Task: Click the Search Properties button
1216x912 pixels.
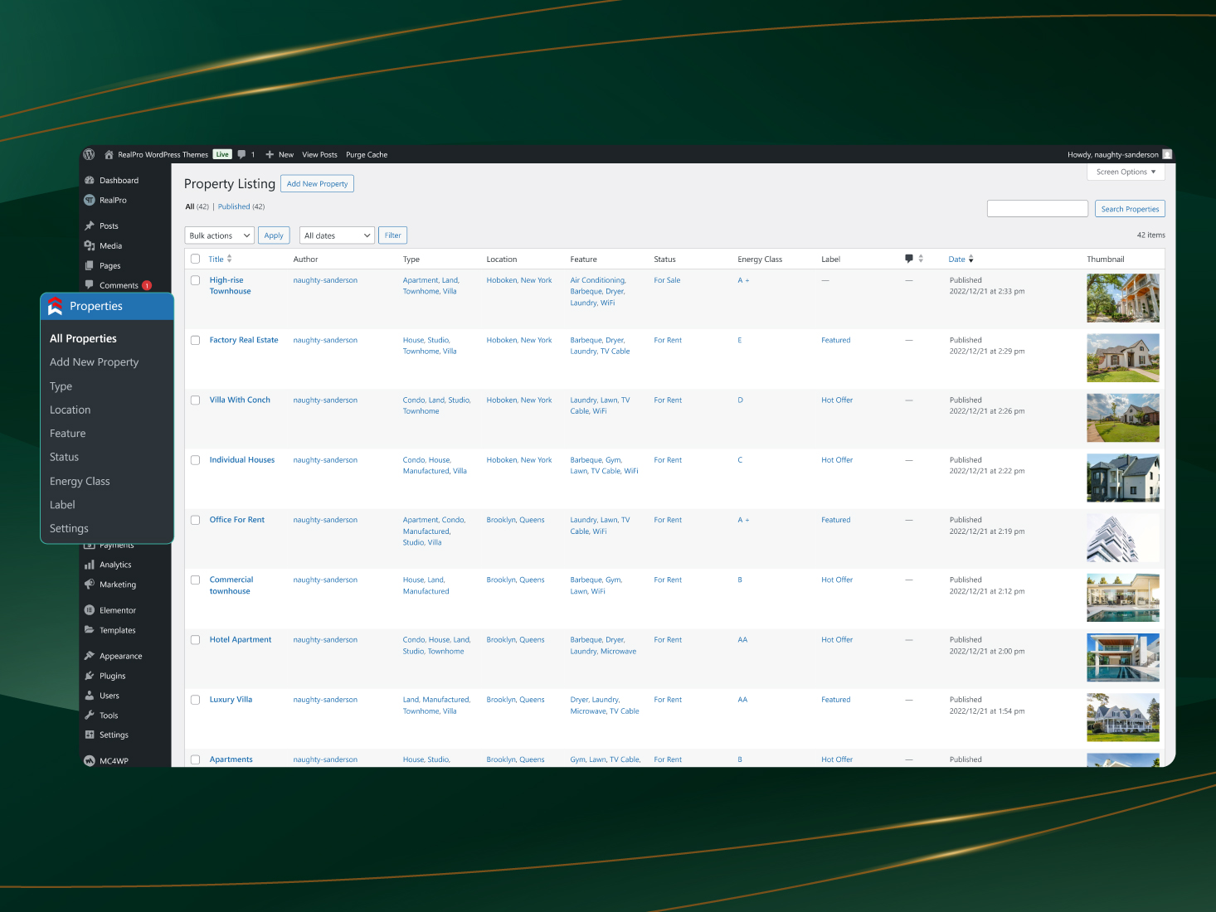Action: point(1130,209)
